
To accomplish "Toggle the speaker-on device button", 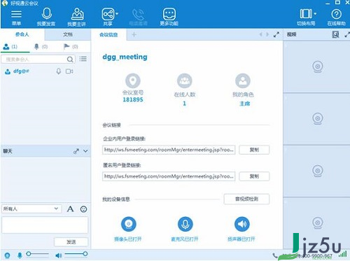I will 242,224.
